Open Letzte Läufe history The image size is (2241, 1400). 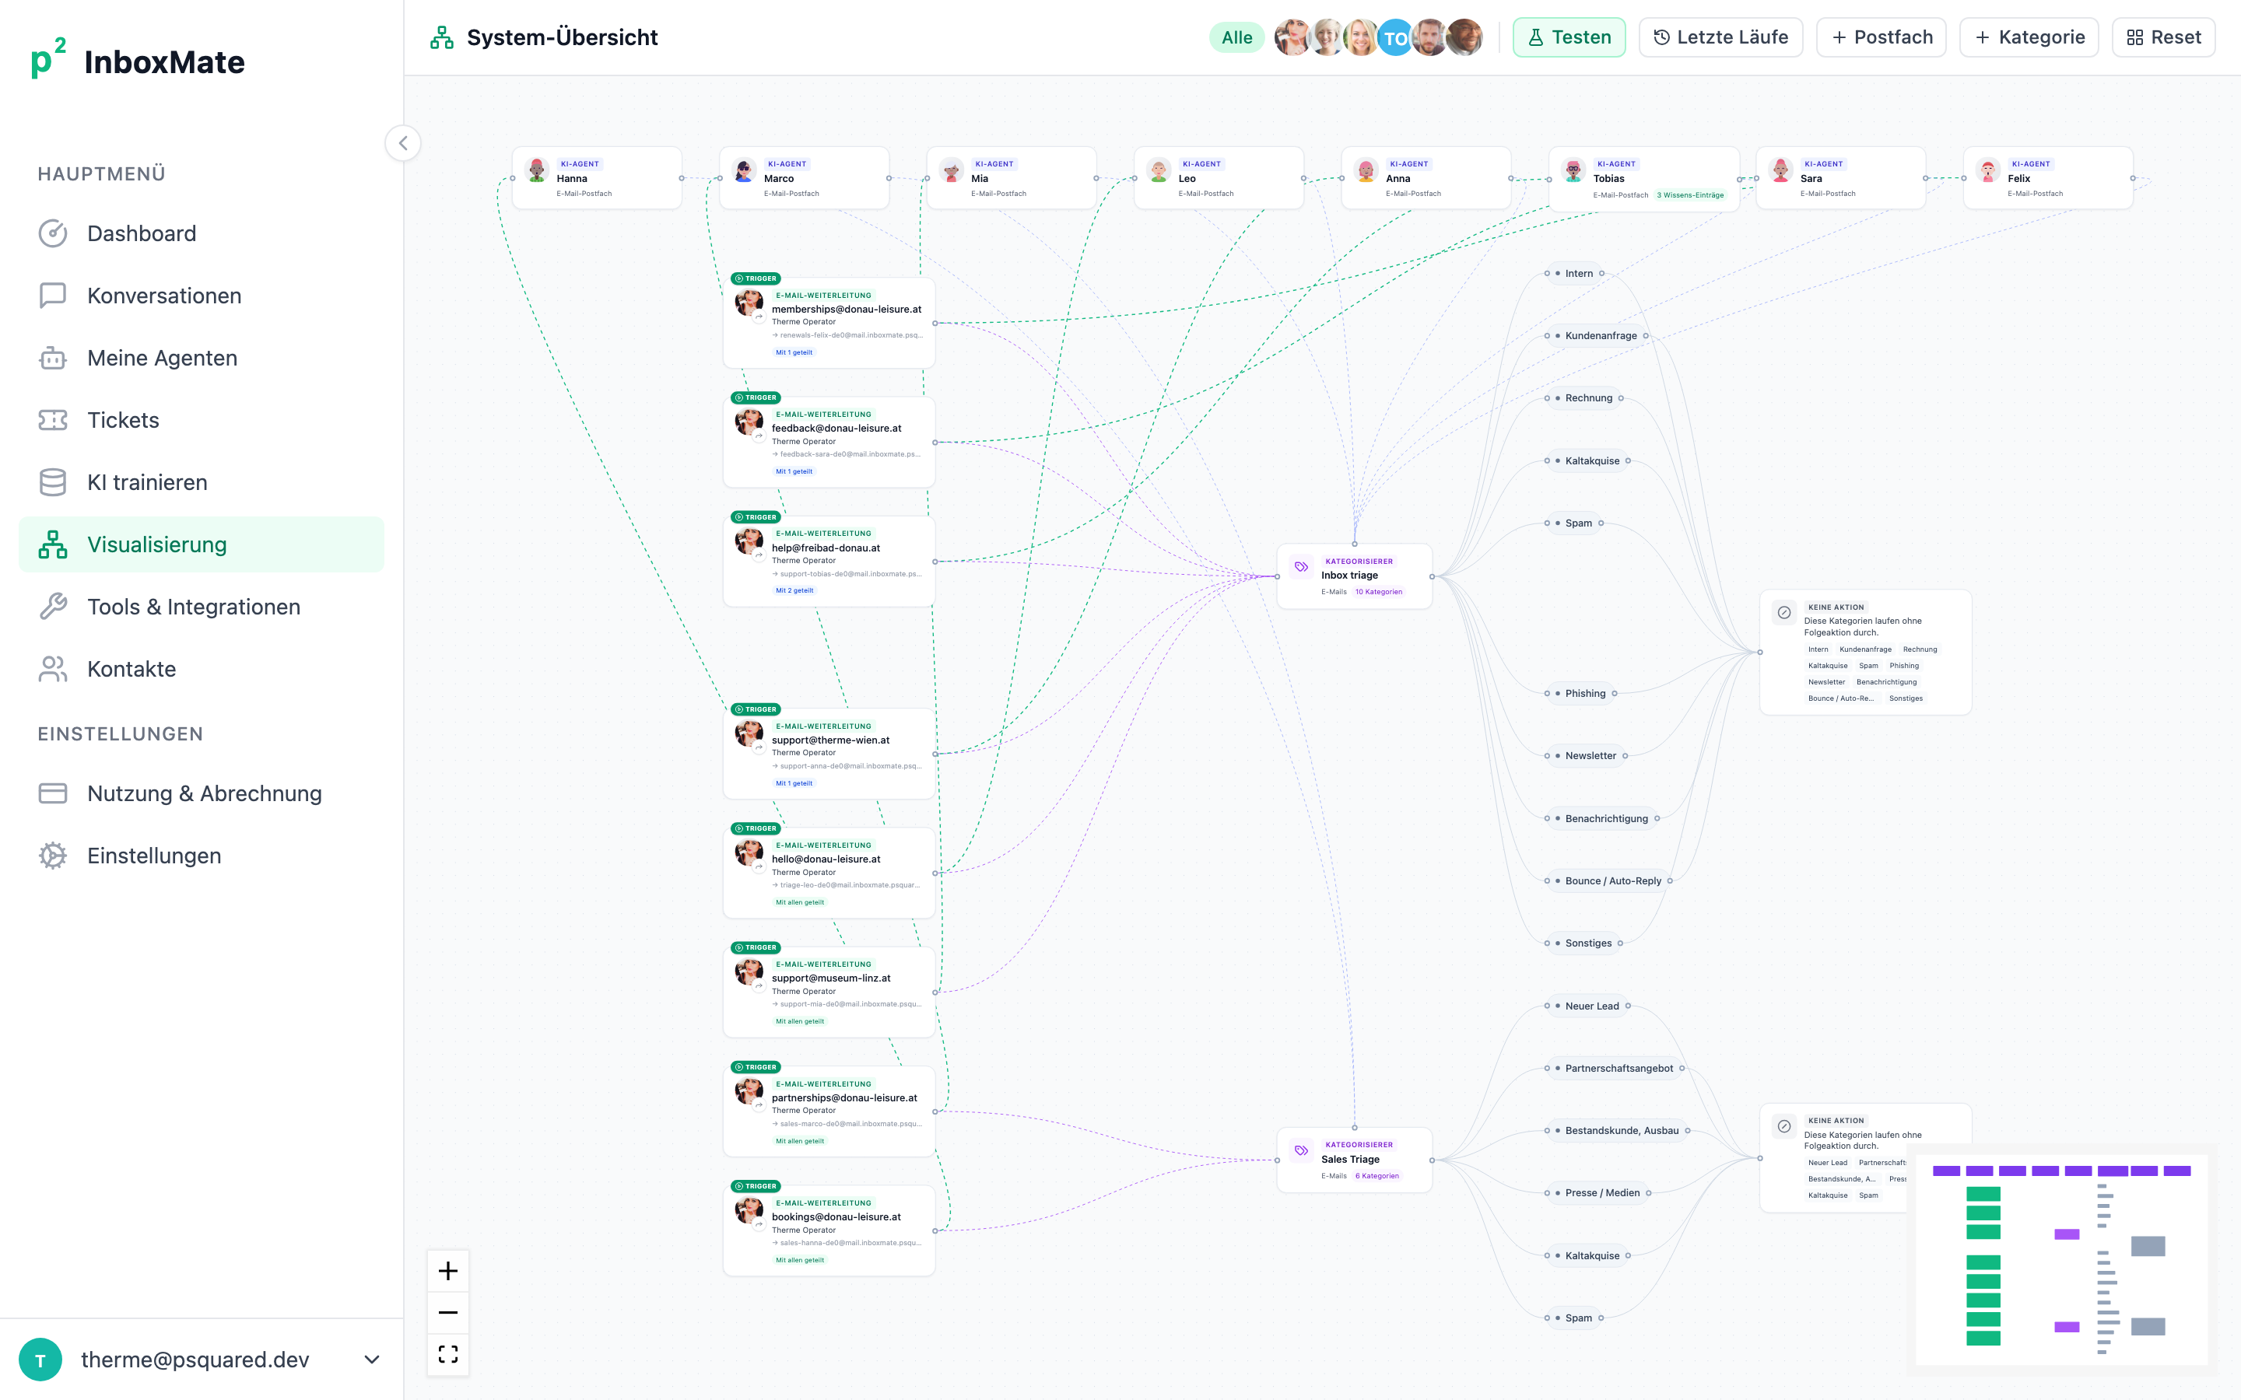pos(1720,37)
